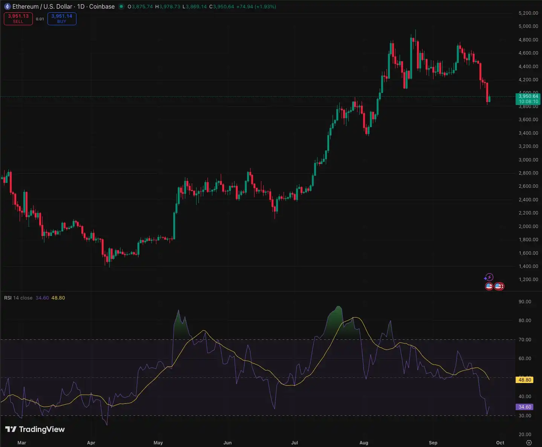Screen dimensions: 542x447
Task: Click the purple 34.60 RSI value badge
Action: point(524,407)
